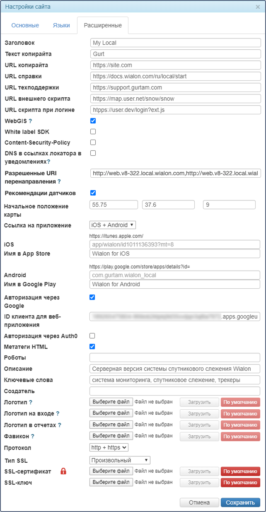Click the help icon beside Логотип в отчетах

point(60,425)
